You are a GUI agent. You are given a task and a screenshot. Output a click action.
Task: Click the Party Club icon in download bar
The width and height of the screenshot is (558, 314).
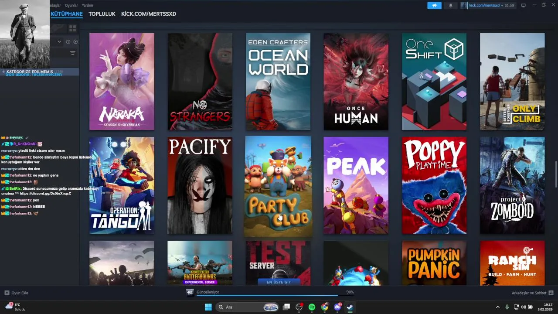[x=190, y=293]
